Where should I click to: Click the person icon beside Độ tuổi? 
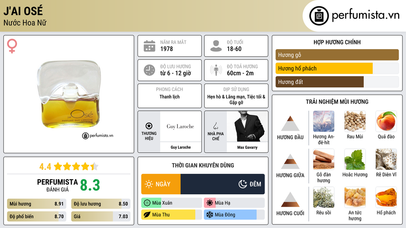click(x=216, y=46)
